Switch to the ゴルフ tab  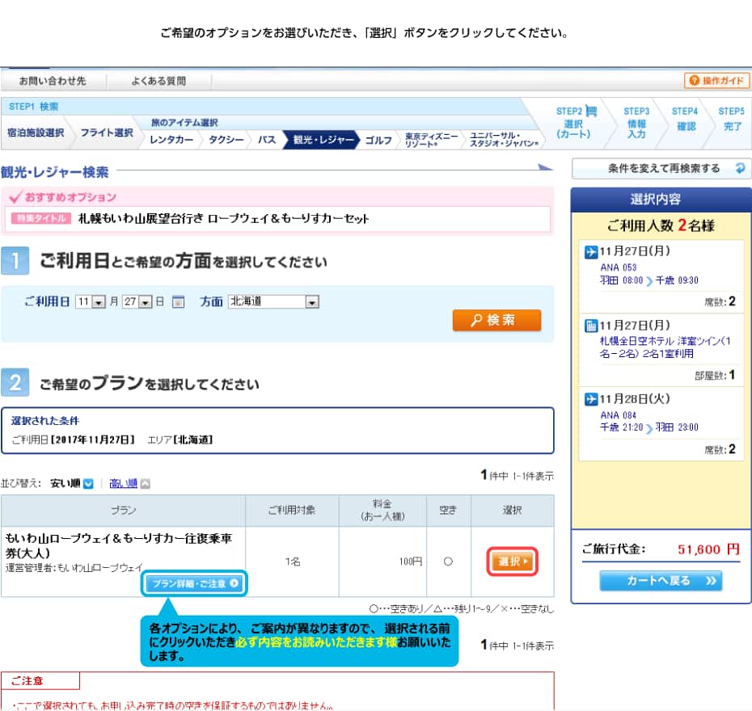tap(378, 140)
